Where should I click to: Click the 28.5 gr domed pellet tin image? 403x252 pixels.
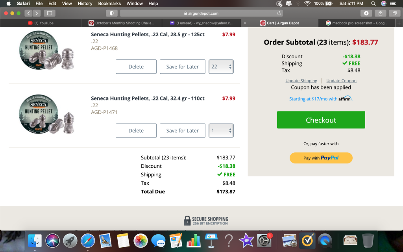click(x=46, y=50)
